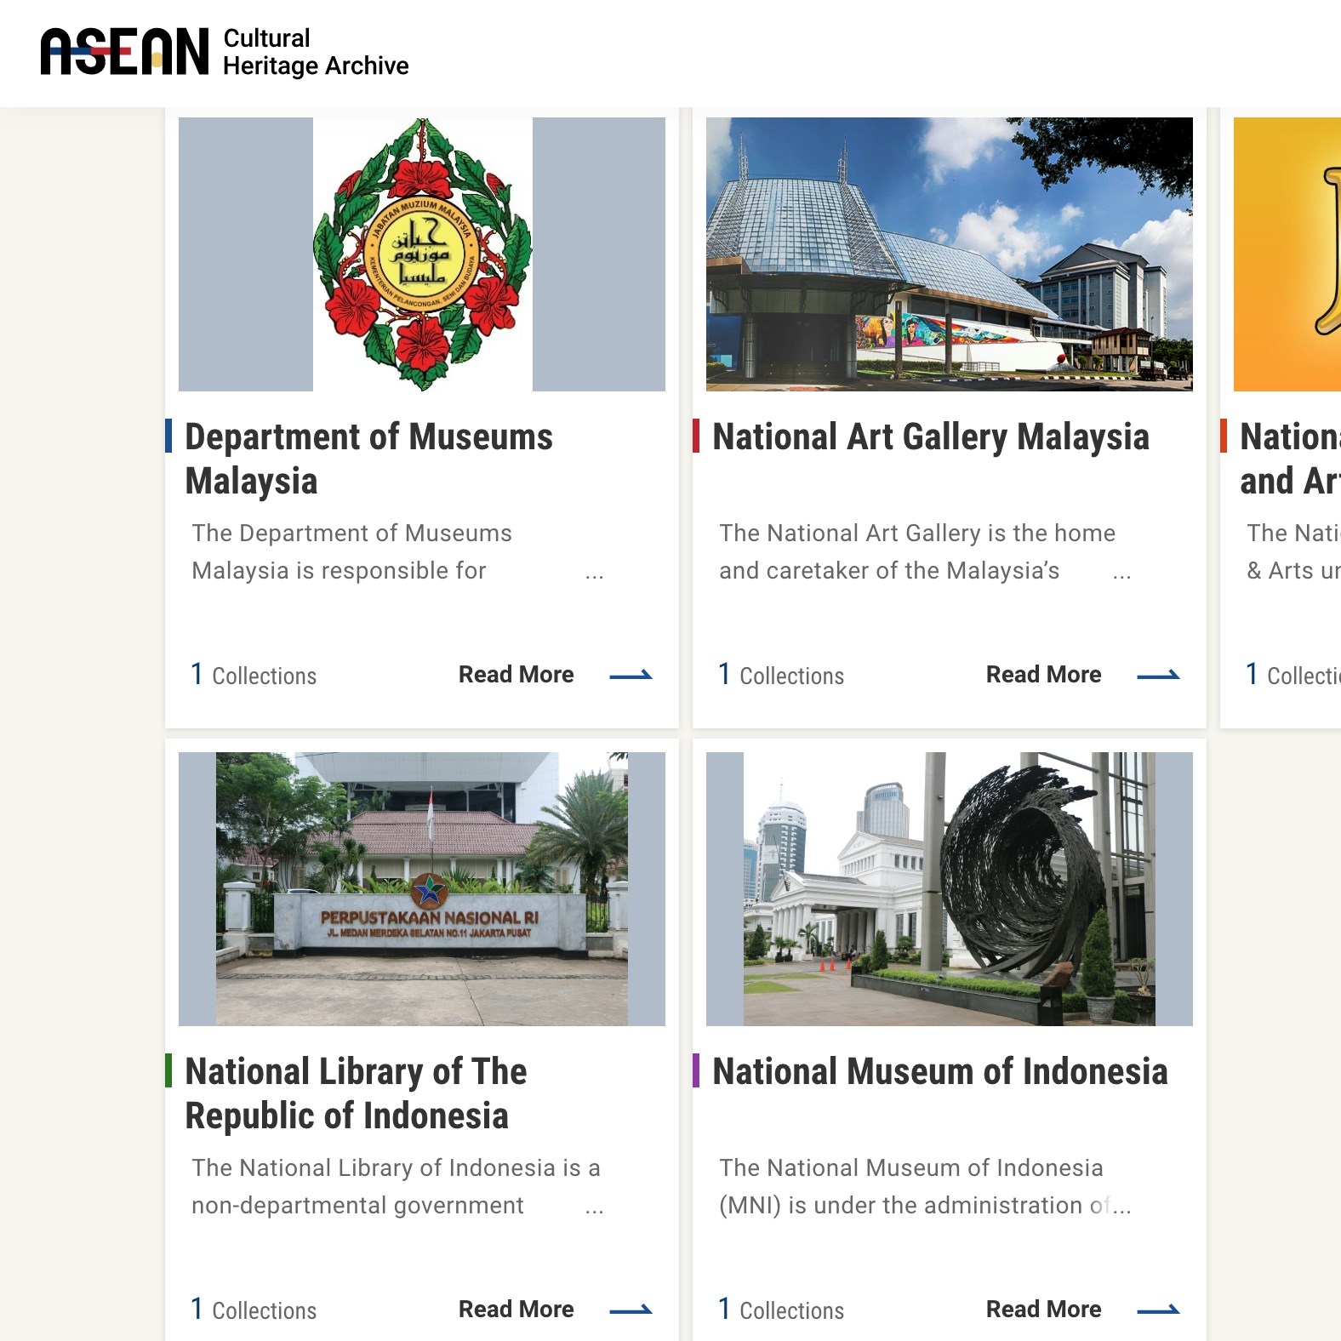Read More about National Art Gallery Malaysia
This screenshot has width=1341, height=1341.
(x=1043, y=675)
